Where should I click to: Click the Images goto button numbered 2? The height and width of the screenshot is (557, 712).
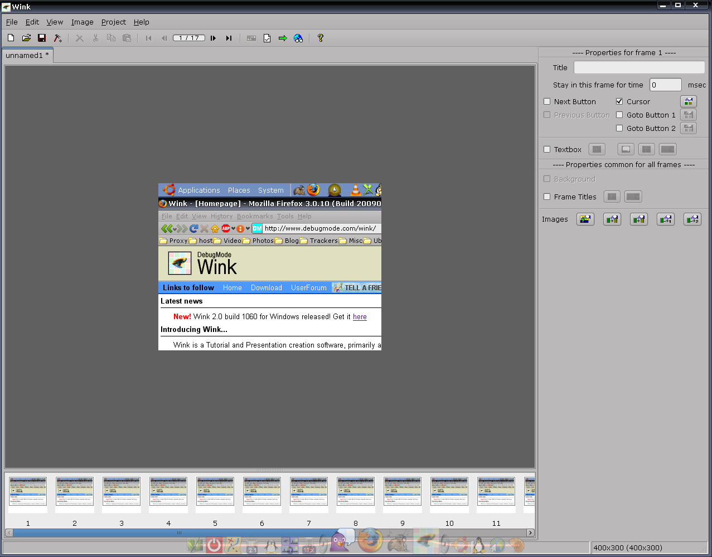click(692, 219)
